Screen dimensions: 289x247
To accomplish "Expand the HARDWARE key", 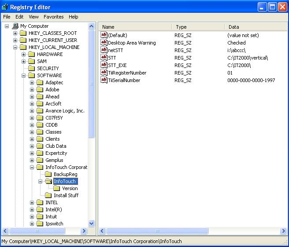I will click(23, 54).
